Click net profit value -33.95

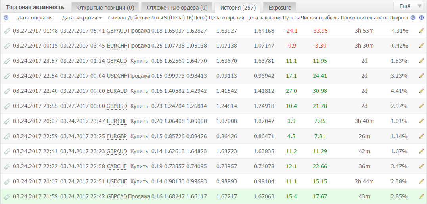point(320,31)
